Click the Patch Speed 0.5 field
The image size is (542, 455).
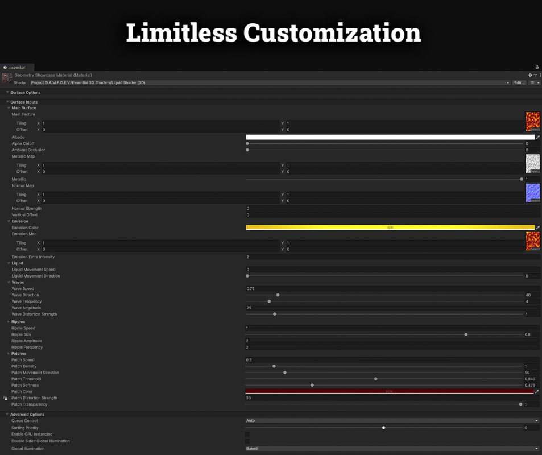click(392, 360)
